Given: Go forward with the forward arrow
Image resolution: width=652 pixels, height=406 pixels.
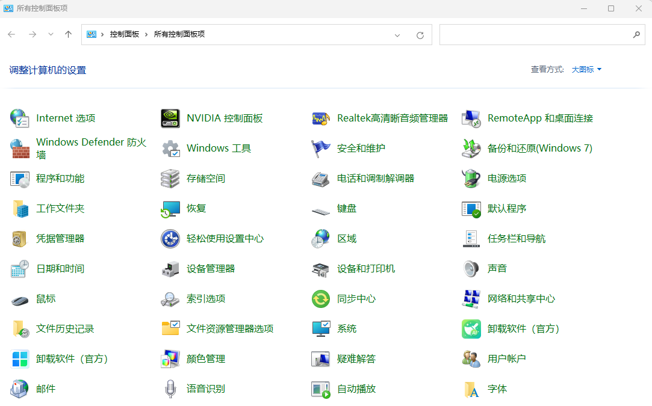Looking at the screenshot, I should 33,34.
